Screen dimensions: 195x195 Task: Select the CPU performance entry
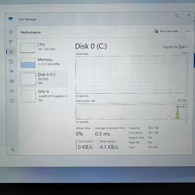(44, 48)
